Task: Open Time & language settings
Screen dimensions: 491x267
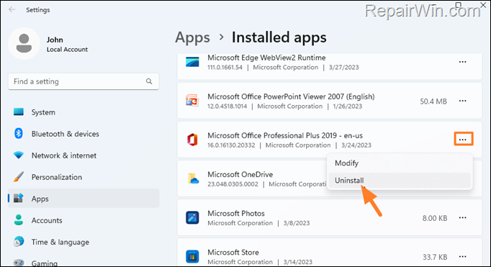Action: click(x=84, y=242)
